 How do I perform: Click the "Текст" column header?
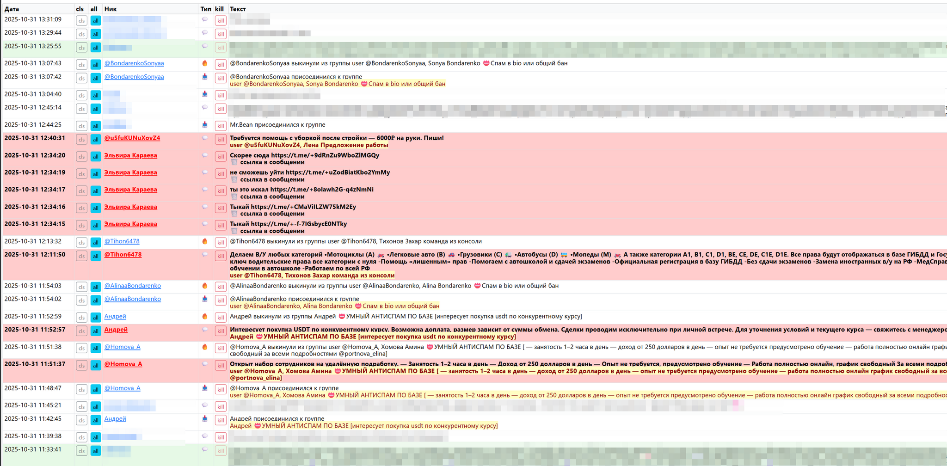238,9
